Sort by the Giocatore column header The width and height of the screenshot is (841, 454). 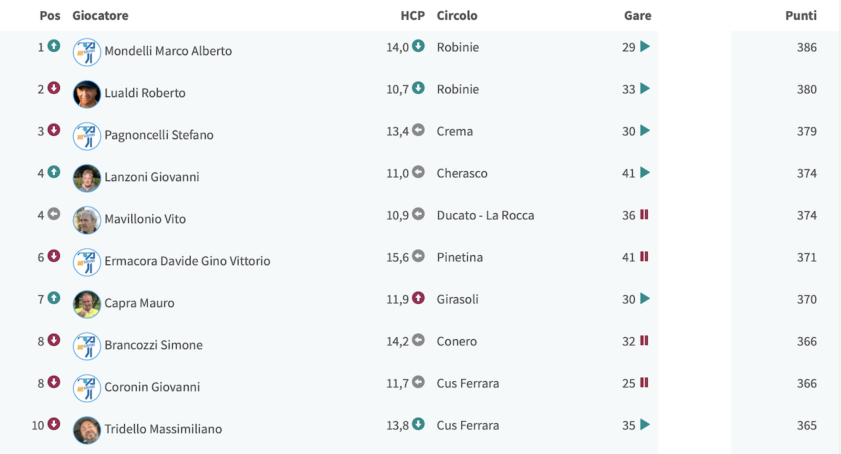(101, 16)
